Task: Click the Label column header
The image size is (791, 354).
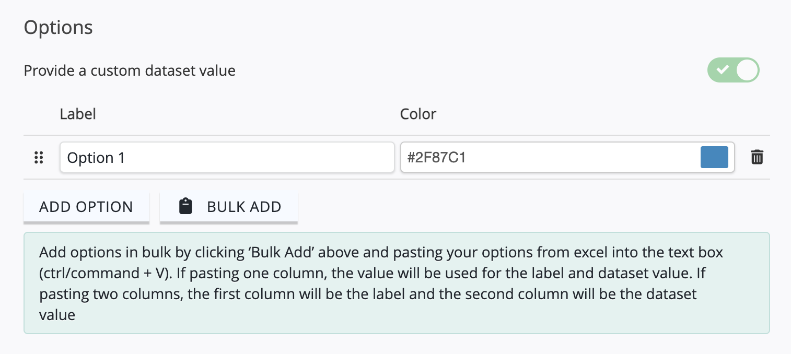Action: tap(78, 114)
